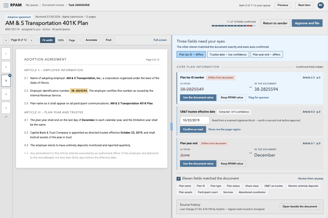Image resolution: width=328 pixels, height=218 pixels.
Task: Click Flag for sponsor link
Action: point(259,98)
